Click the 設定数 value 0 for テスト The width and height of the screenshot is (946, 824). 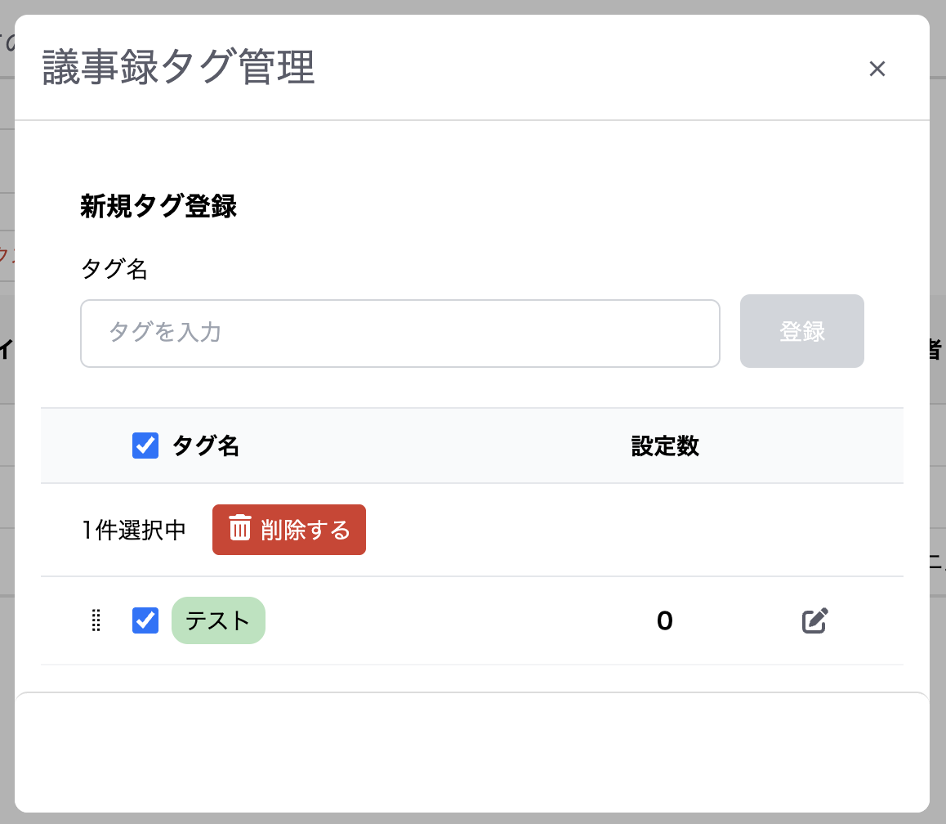tap(664, 622)
